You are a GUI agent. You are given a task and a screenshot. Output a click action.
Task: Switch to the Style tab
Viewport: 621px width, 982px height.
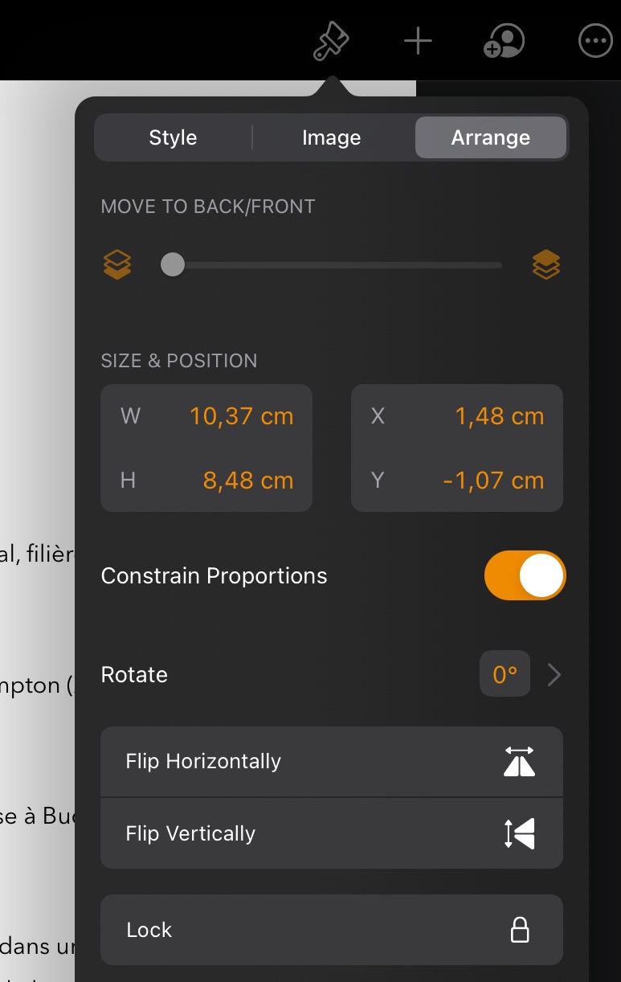pos(173,137)
